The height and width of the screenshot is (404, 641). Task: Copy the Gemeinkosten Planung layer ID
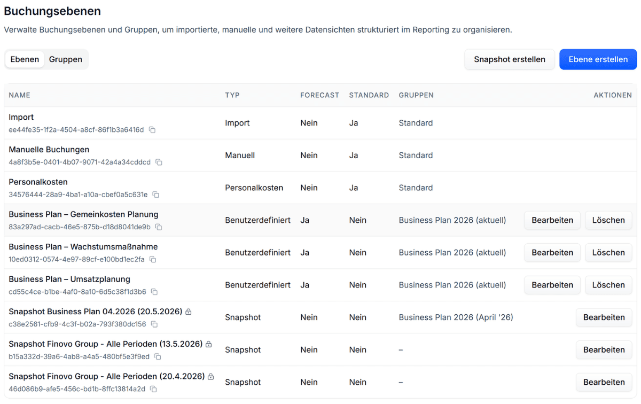[x=159, y=227]
